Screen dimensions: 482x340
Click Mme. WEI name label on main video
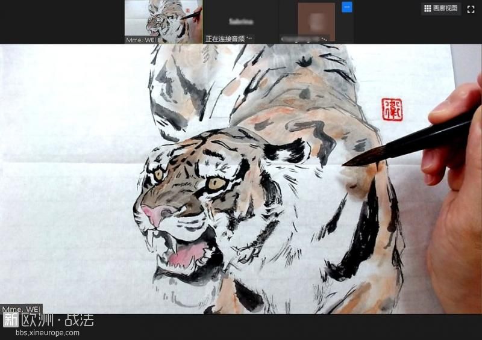pos(21,309)
